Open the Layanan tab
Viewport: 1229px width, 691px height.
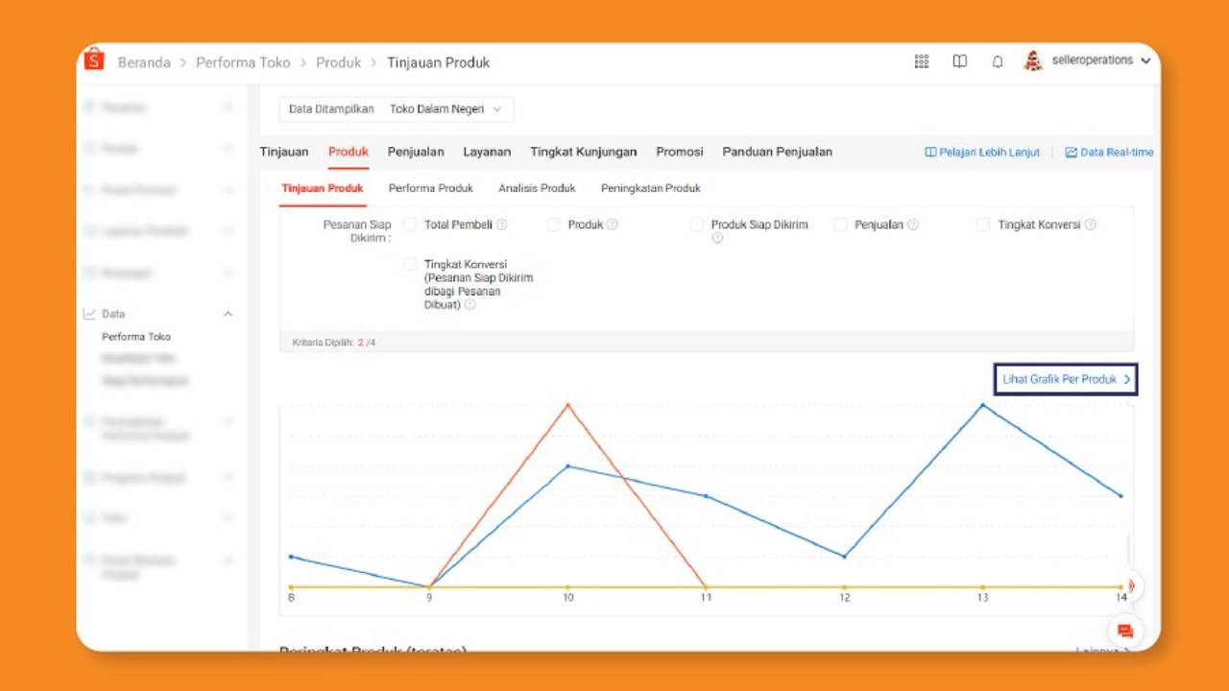487,152
